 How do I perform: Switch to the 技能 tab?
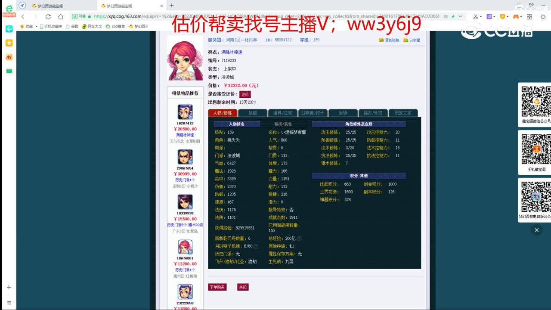coord(253,113)
